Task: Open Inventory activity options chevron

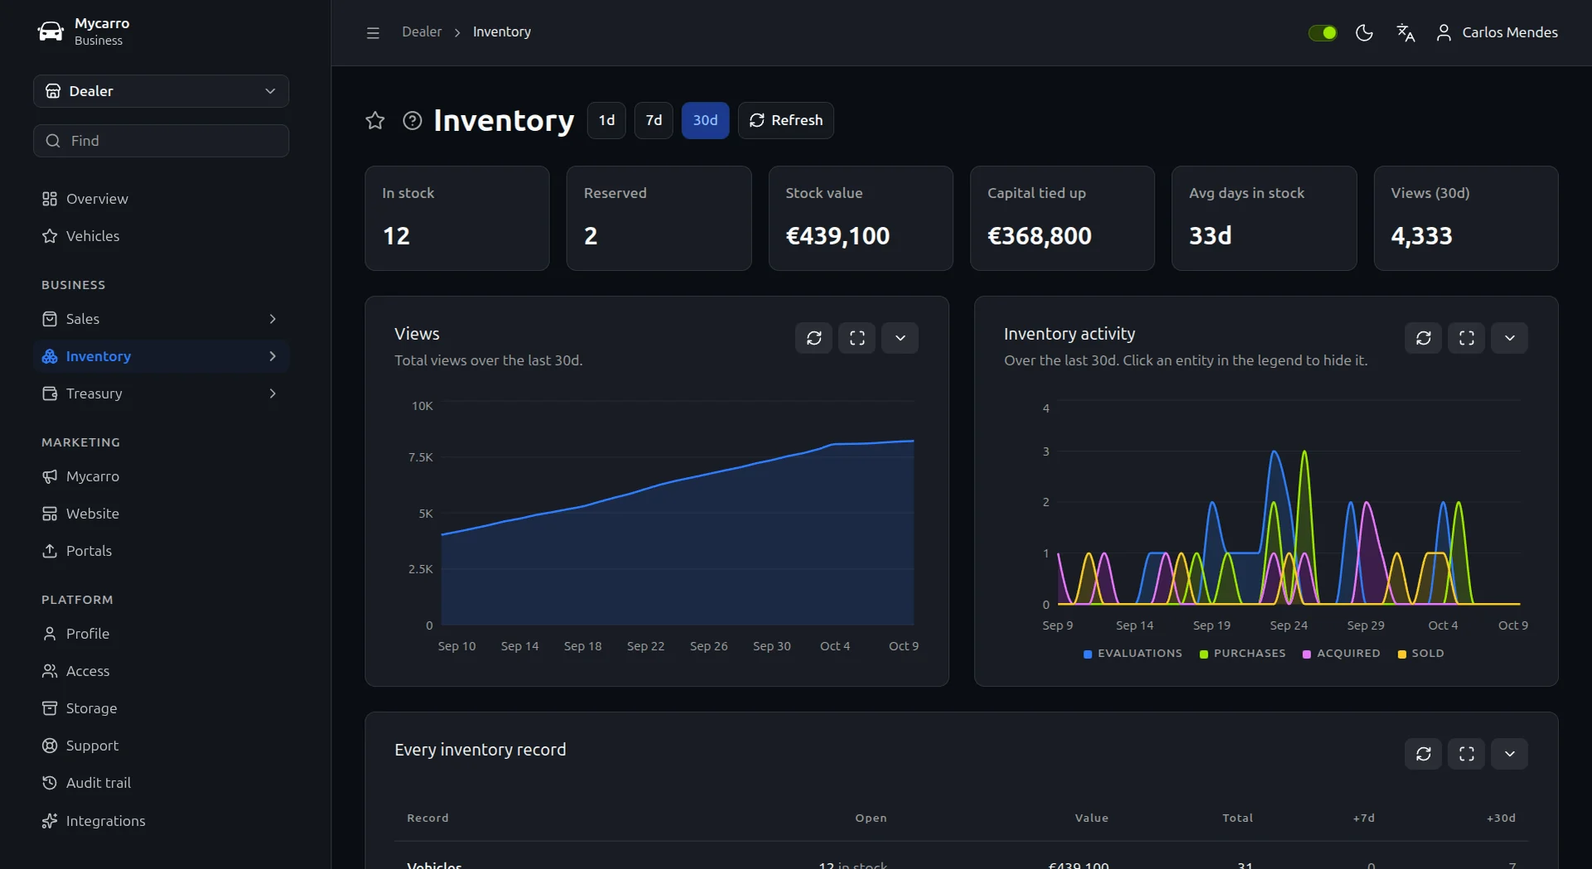Action: coord(1510,338)
